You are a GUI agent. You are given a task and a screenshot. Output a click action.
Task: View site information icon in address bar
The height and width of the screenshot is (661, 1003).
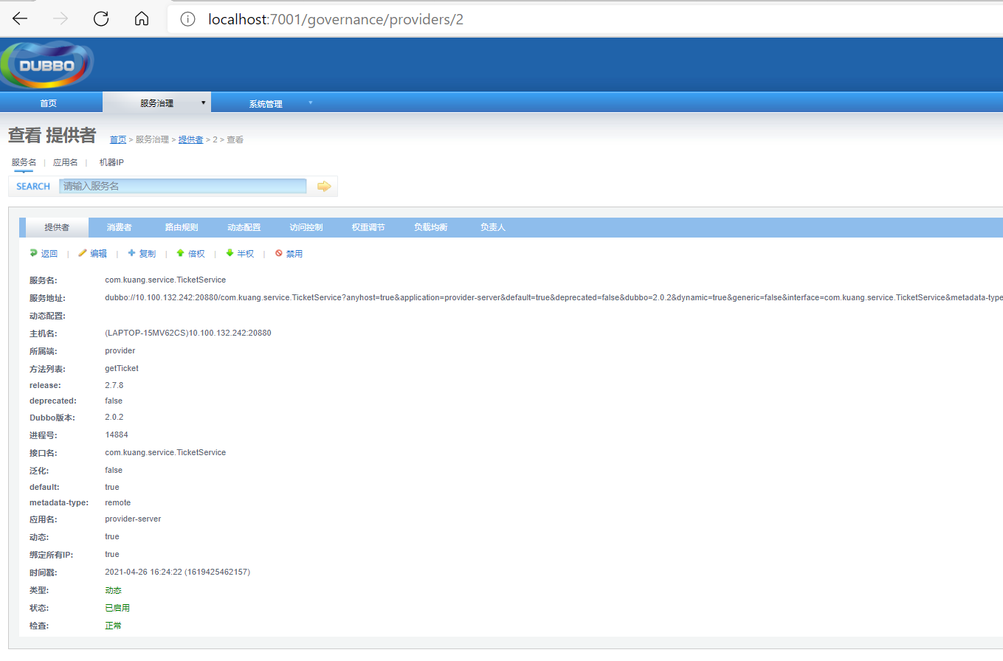coord(187,19)
